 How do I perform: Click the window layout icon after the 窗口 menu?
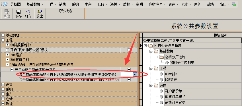click(234, 4)
